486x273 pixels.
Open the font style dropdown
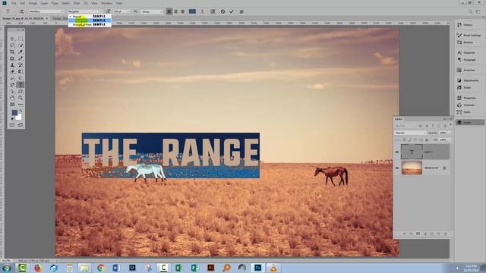(x=85, y=11)
